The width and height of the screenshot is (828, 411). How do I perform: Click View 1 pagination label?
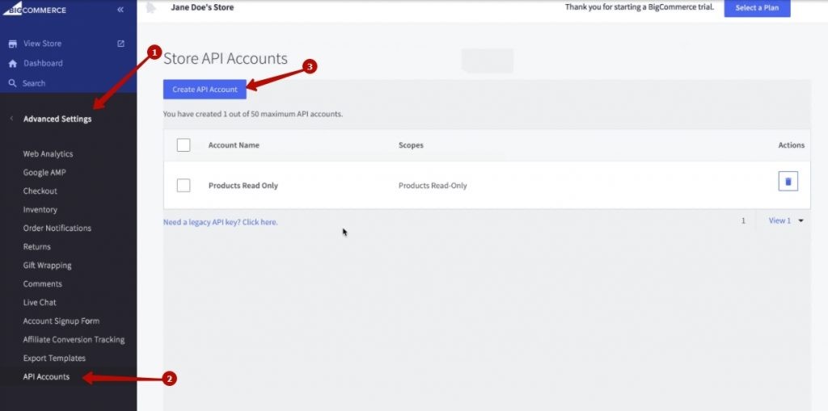(779, 221)
